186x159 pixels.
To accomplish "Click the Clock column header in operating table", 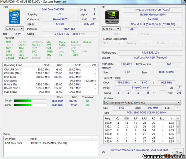I will click(x=42, y=65).
